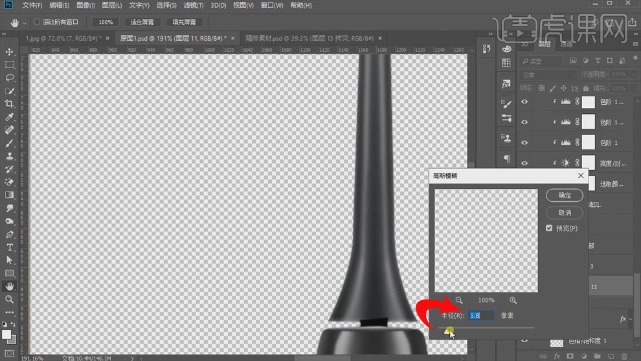Open the Color palette panel icon
This screenshot has width=641, height=361.
pyautogui.click(x=506, y=49)
